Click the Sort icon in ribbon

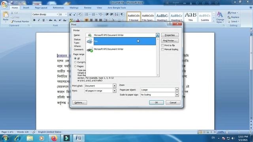(117, 15)
